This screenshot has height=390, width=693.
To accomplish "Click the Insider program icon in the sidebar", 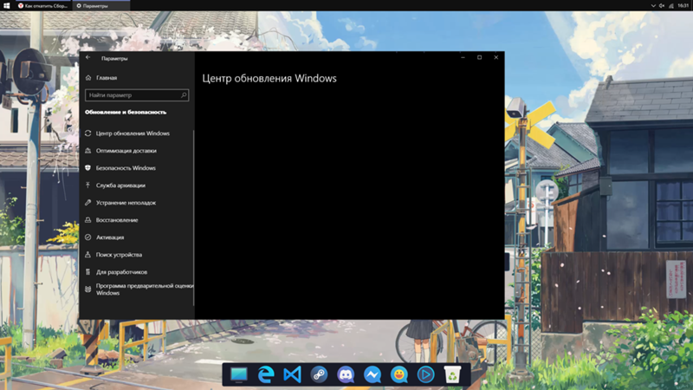I will click(x=88, y=289).
